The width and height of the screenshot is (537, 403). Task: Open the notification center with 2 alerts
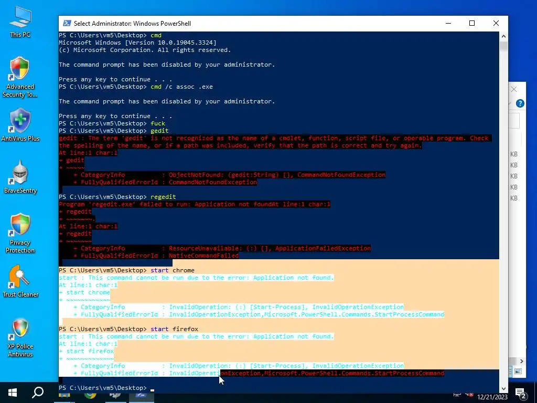(x=521, y=394)
